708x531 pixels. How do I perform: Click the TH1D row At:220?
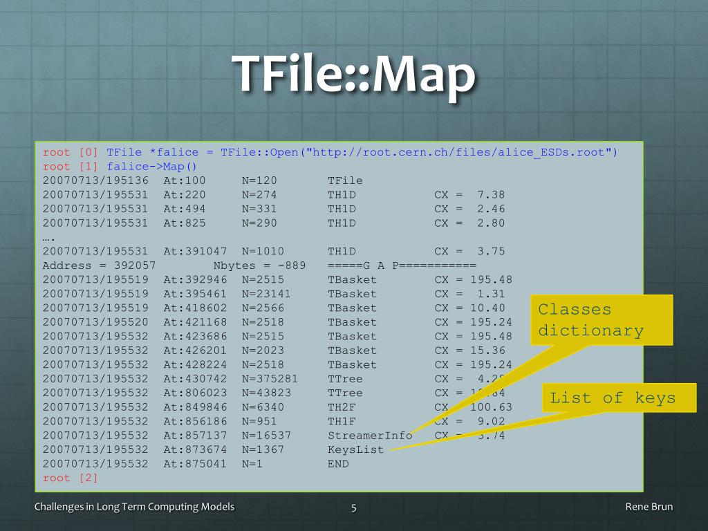pos(274,194)
